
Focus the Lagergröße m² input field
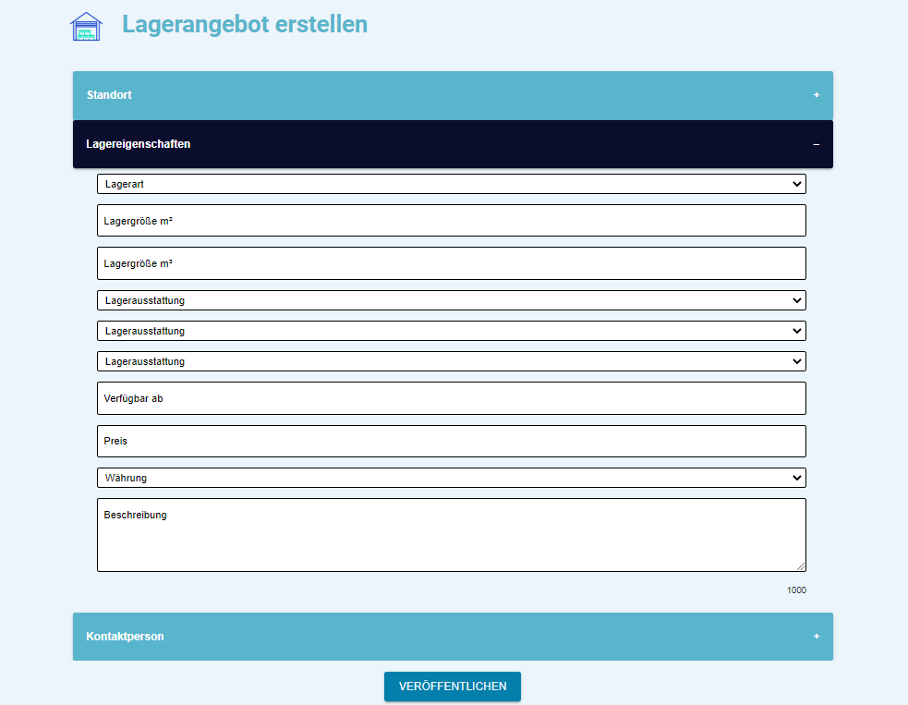click(452, 221)
